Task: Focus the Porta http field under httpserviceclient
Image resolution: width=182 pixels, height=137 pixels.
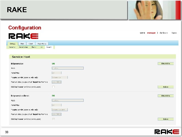Action: (57, 105)
